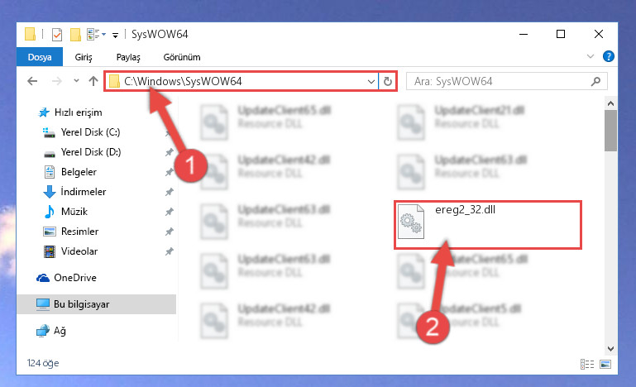Switch to details view icon
The image size is (636, 387).
[587, 365]
